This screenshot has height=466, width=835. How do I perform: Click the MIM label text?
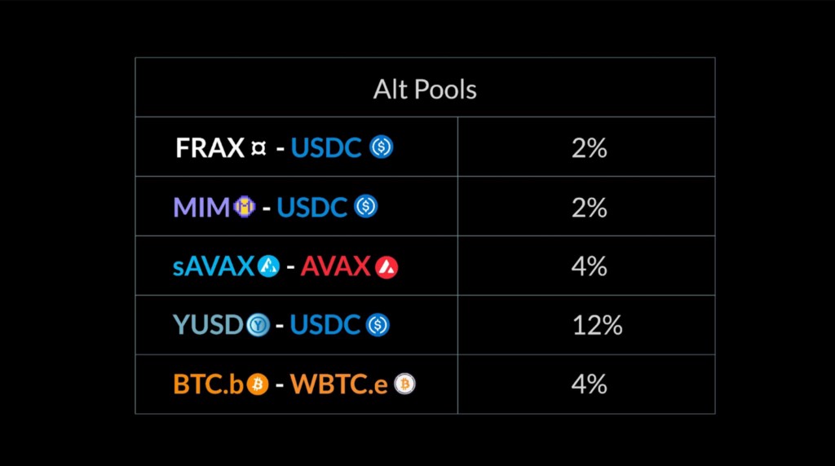202,207
